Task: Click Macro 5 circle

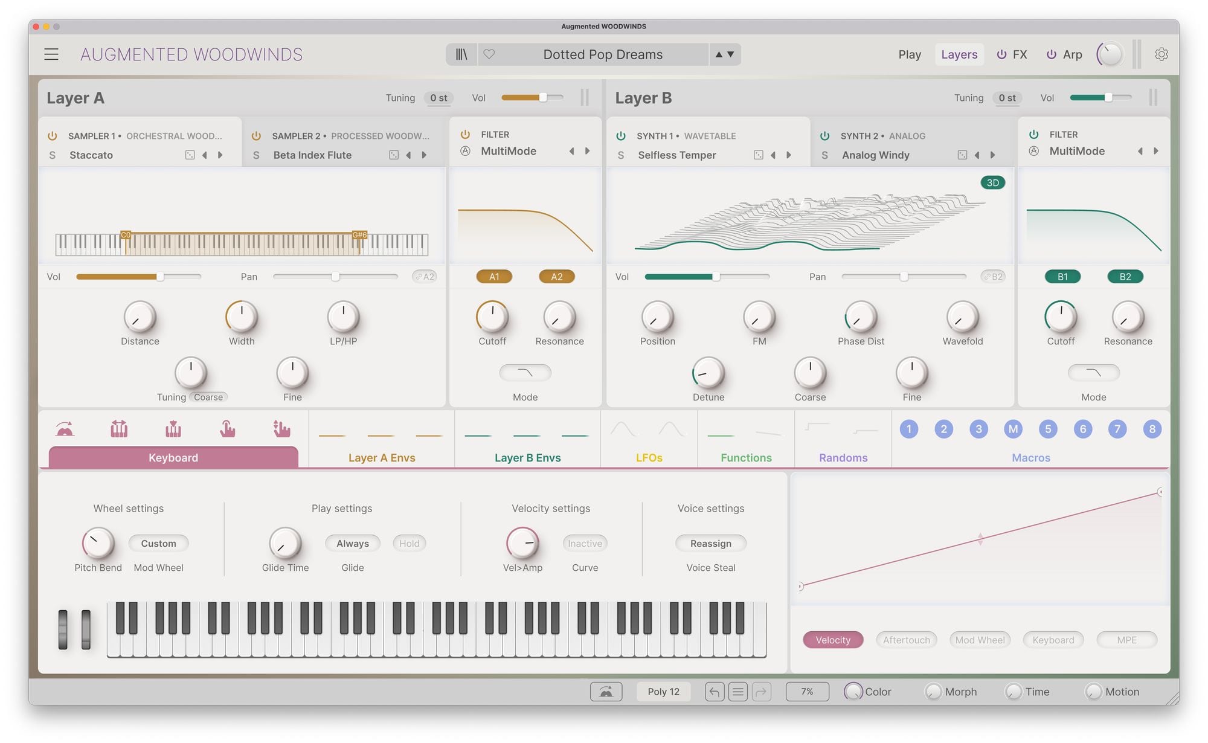Action: point(1048,429)
